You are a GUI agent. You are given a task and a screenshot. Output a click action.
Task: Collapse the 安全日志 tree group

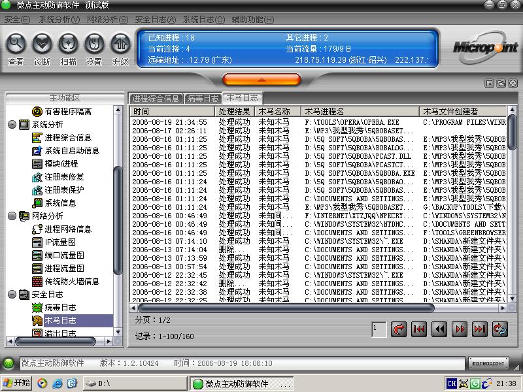point(12,295)
